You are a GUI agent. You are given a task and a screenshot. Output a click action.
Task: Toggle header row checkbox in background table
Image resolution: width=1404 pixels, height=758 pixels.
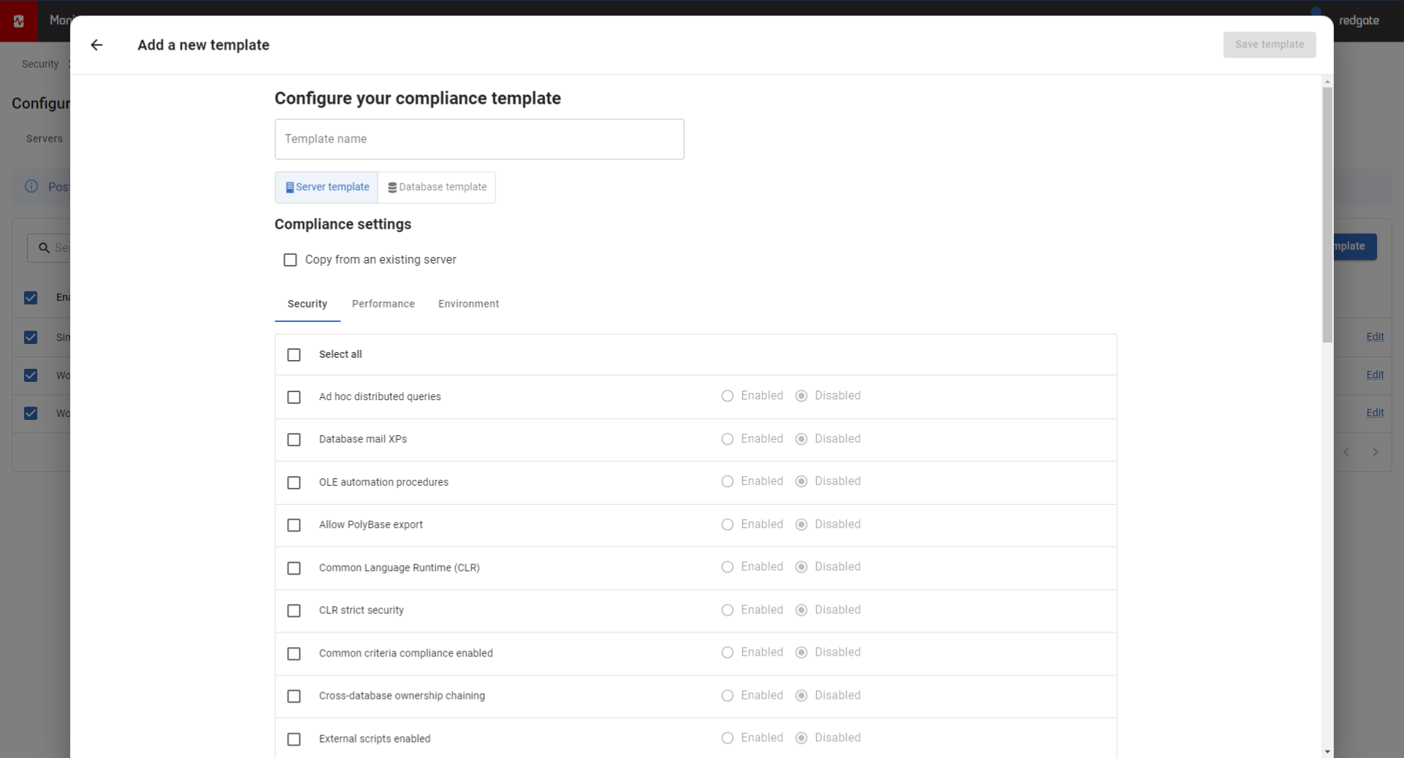pyautogui.click(x=31, y=298)
